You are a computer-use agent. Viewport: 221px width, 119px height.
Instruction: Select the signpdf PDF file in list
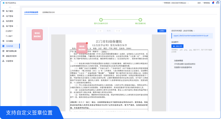pos(192,36)
